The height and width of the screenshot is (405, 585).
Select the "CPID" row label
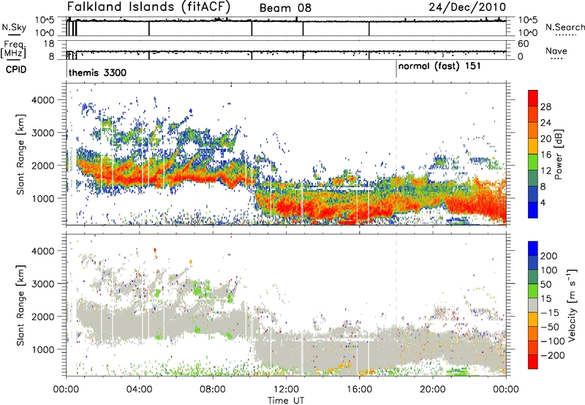coord(16,69)
